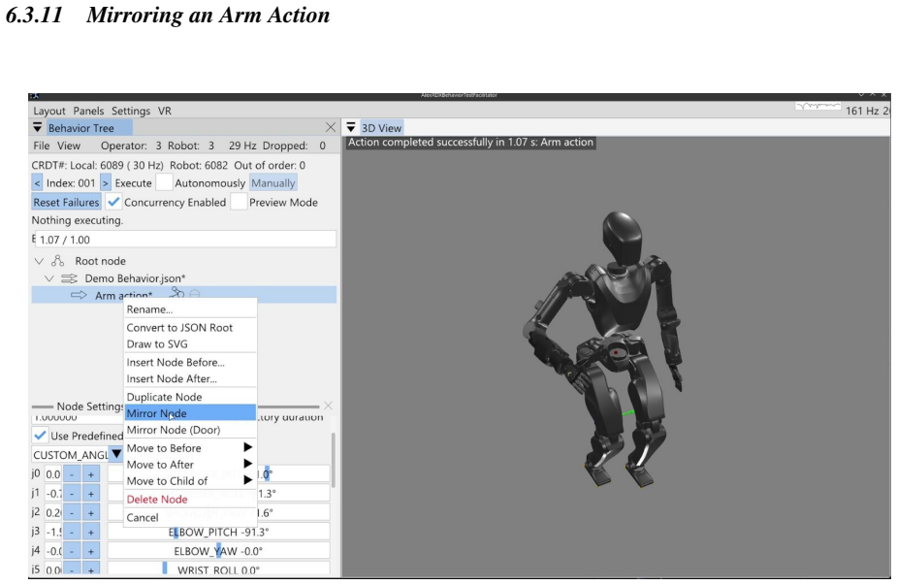Adjust the ELBOW_PITCH slider
This screenshot has height=585, width=897.
pyautogui.click(x=218, y=532)
